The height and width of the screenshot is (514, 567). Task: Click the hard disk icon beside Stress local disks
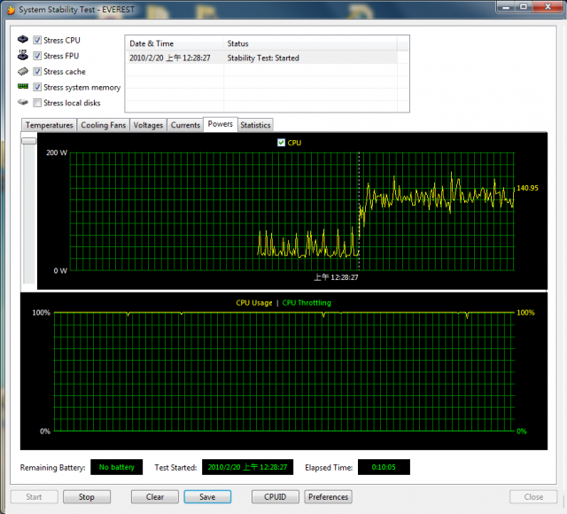(23, 103)
